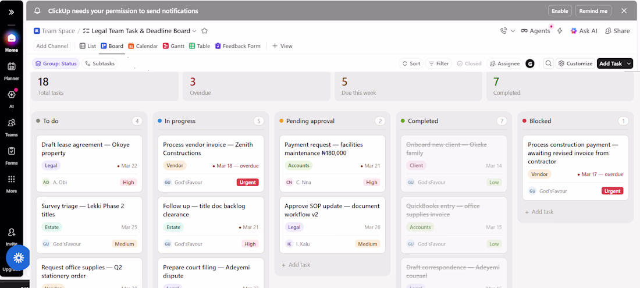Dismiss the notification banner with X
Viewport: 640px width, 288px height.
point(624,11)
